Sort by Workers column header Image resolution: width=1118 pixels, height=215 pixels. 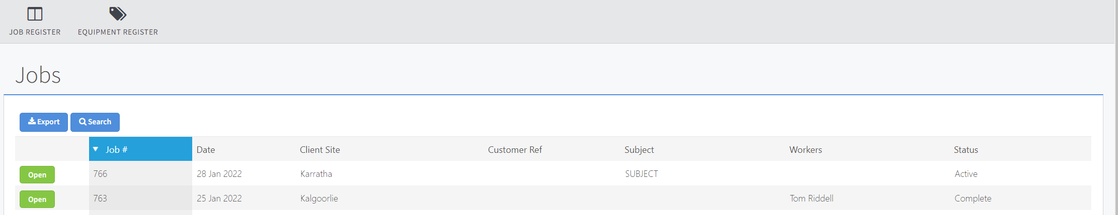[x=806, y=150]
